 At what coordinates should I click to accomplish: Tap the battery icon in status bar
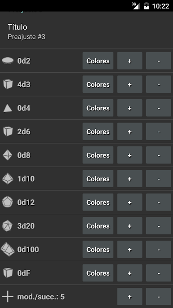(146, 6)
